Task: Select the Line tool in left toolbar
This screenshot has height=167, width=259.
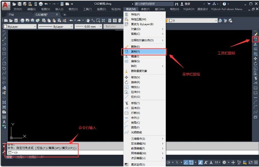Action: pos(4,34)
